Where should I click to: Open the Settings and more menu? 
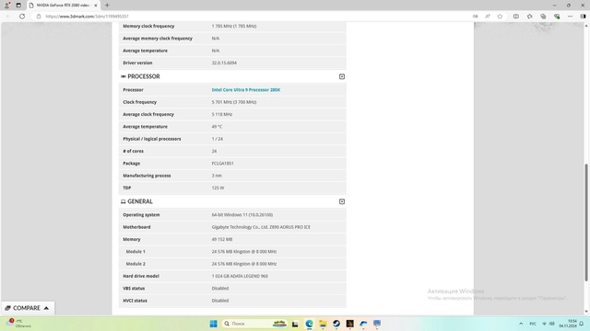570,17
